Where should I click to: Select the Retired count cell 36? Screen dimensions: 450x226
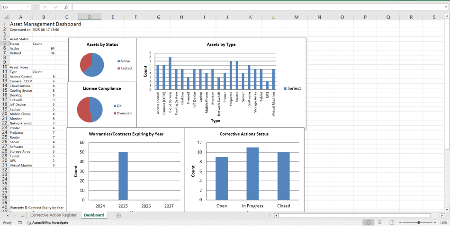(44, 53)
